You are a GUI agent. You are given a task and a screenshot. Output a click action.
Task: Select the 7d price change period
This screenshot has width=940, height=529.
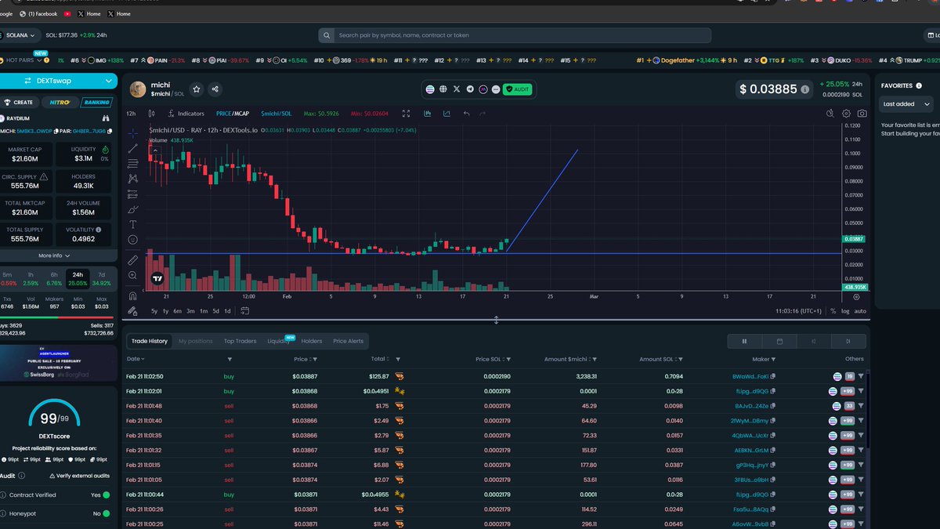coord(102,278)
